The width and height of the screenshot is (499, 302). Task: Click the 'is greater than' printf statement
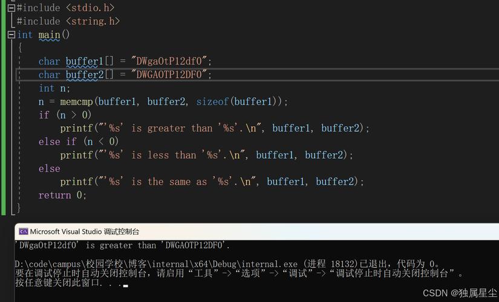click(x=214, y=128)
